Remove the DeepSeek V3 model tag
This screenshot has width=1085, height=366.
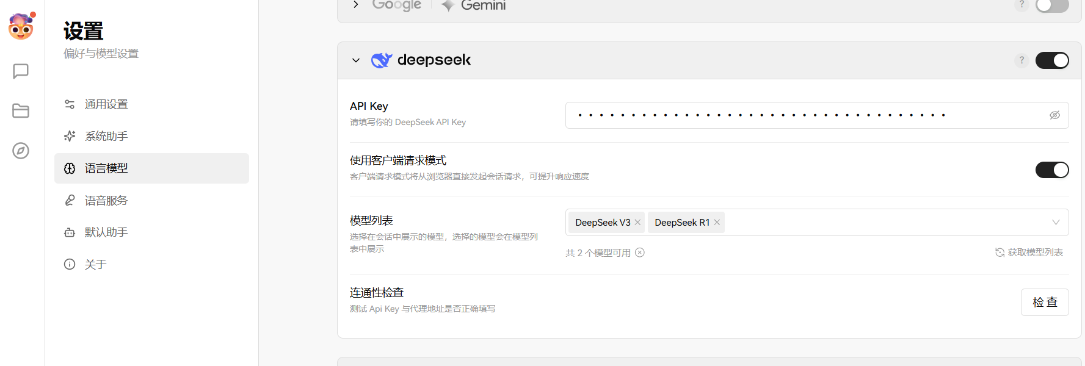[x=637, y=222]
